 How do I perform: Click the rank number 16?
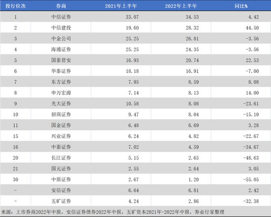16,147
